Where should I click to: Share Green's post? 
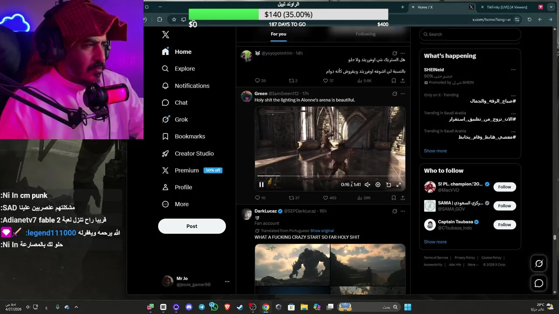click(x=403, y=198)
